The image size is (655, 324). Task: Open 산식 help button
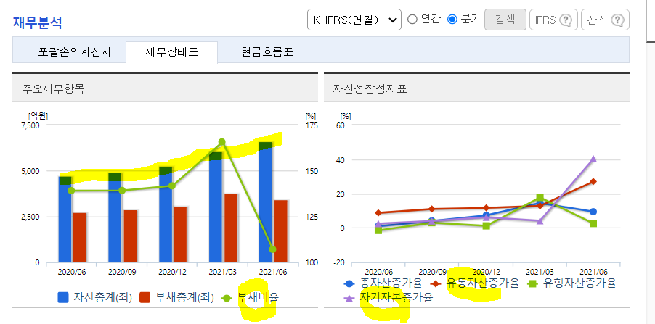coord(606,20)
